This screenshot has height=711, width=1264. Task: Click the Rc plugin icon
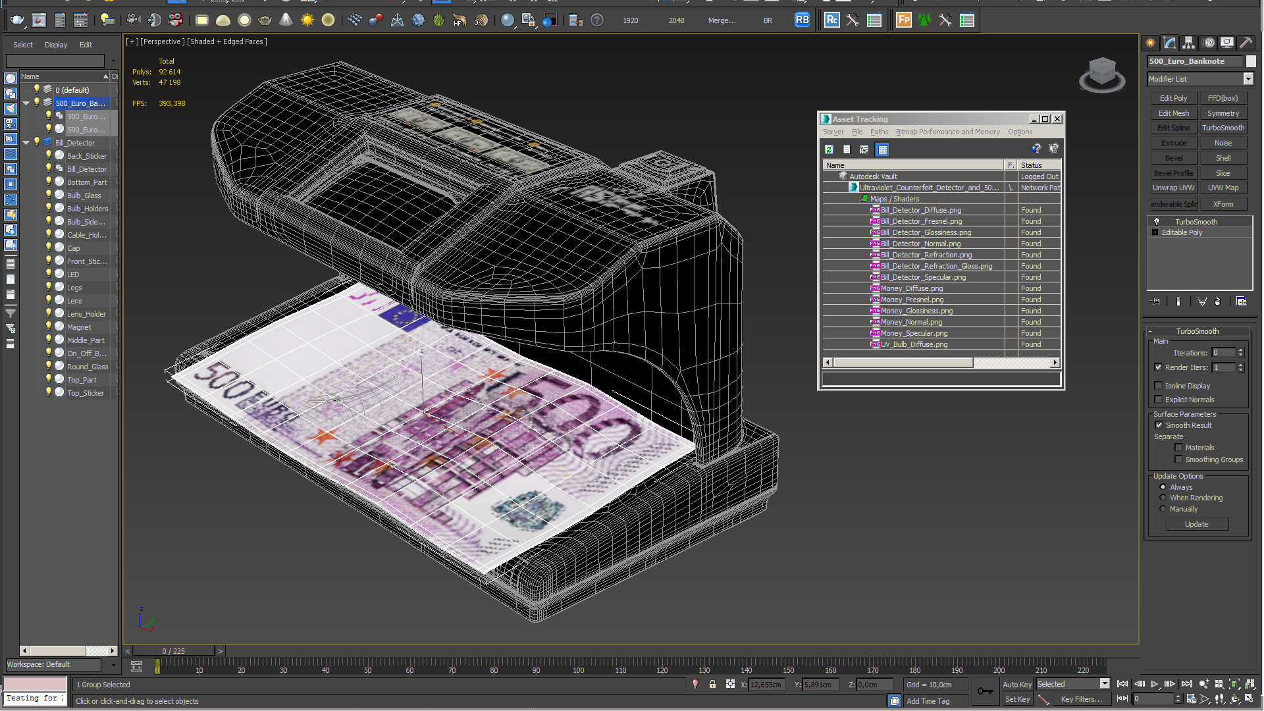[831, 20]
